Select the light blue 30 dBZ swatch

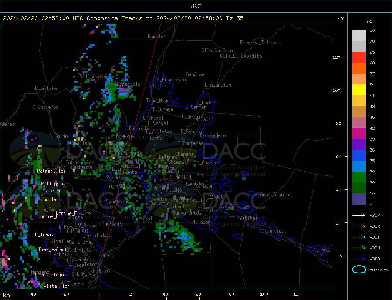pos(359,166)
